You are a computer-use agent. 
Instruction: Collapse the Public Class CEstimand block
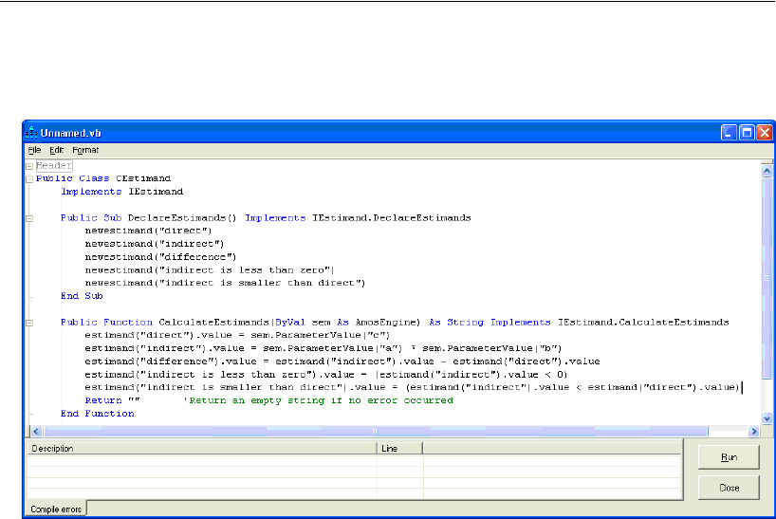29,179
